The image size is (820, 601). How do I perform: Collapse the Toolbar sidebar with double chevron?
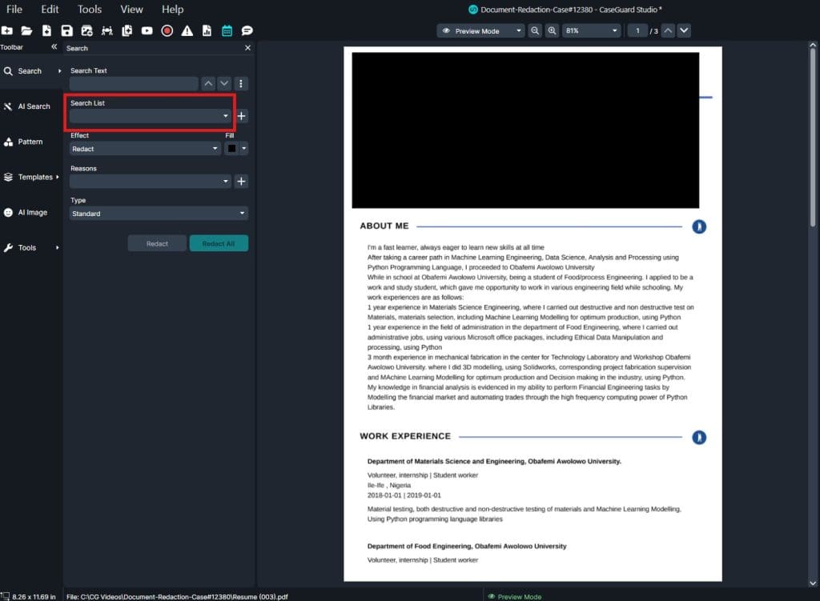pos(54,47)
